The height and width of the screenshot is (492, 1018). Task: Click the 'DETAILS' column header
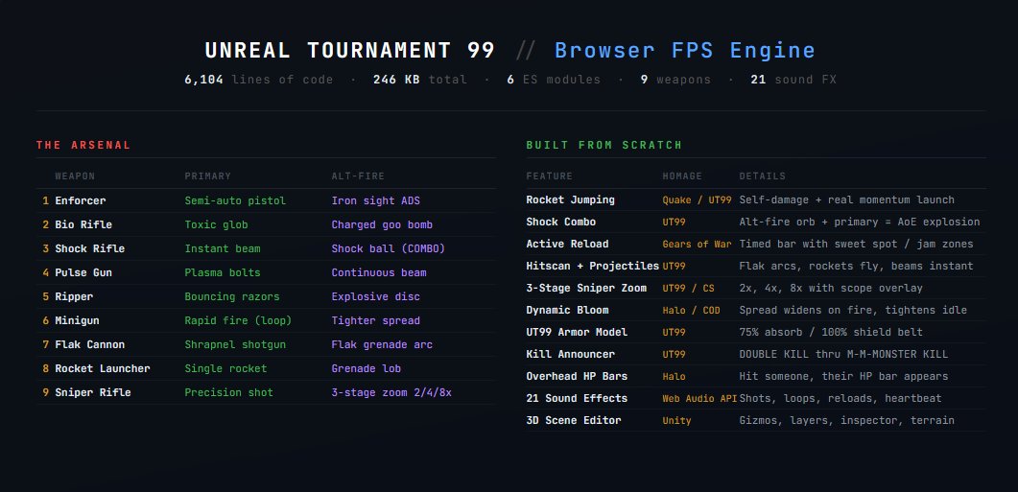click(x=762, y=176)
